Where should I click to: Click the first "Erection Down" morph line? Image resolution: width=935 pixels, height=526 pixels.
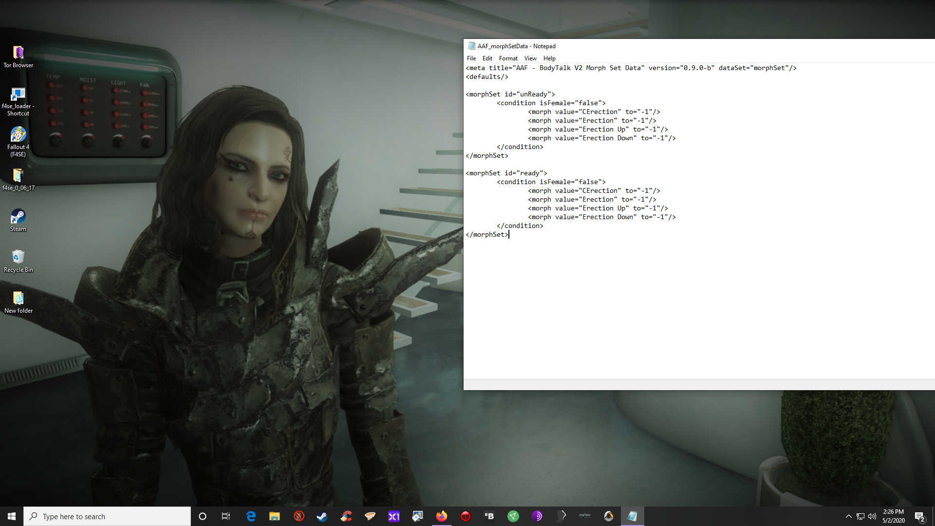(x=602, y=138)
